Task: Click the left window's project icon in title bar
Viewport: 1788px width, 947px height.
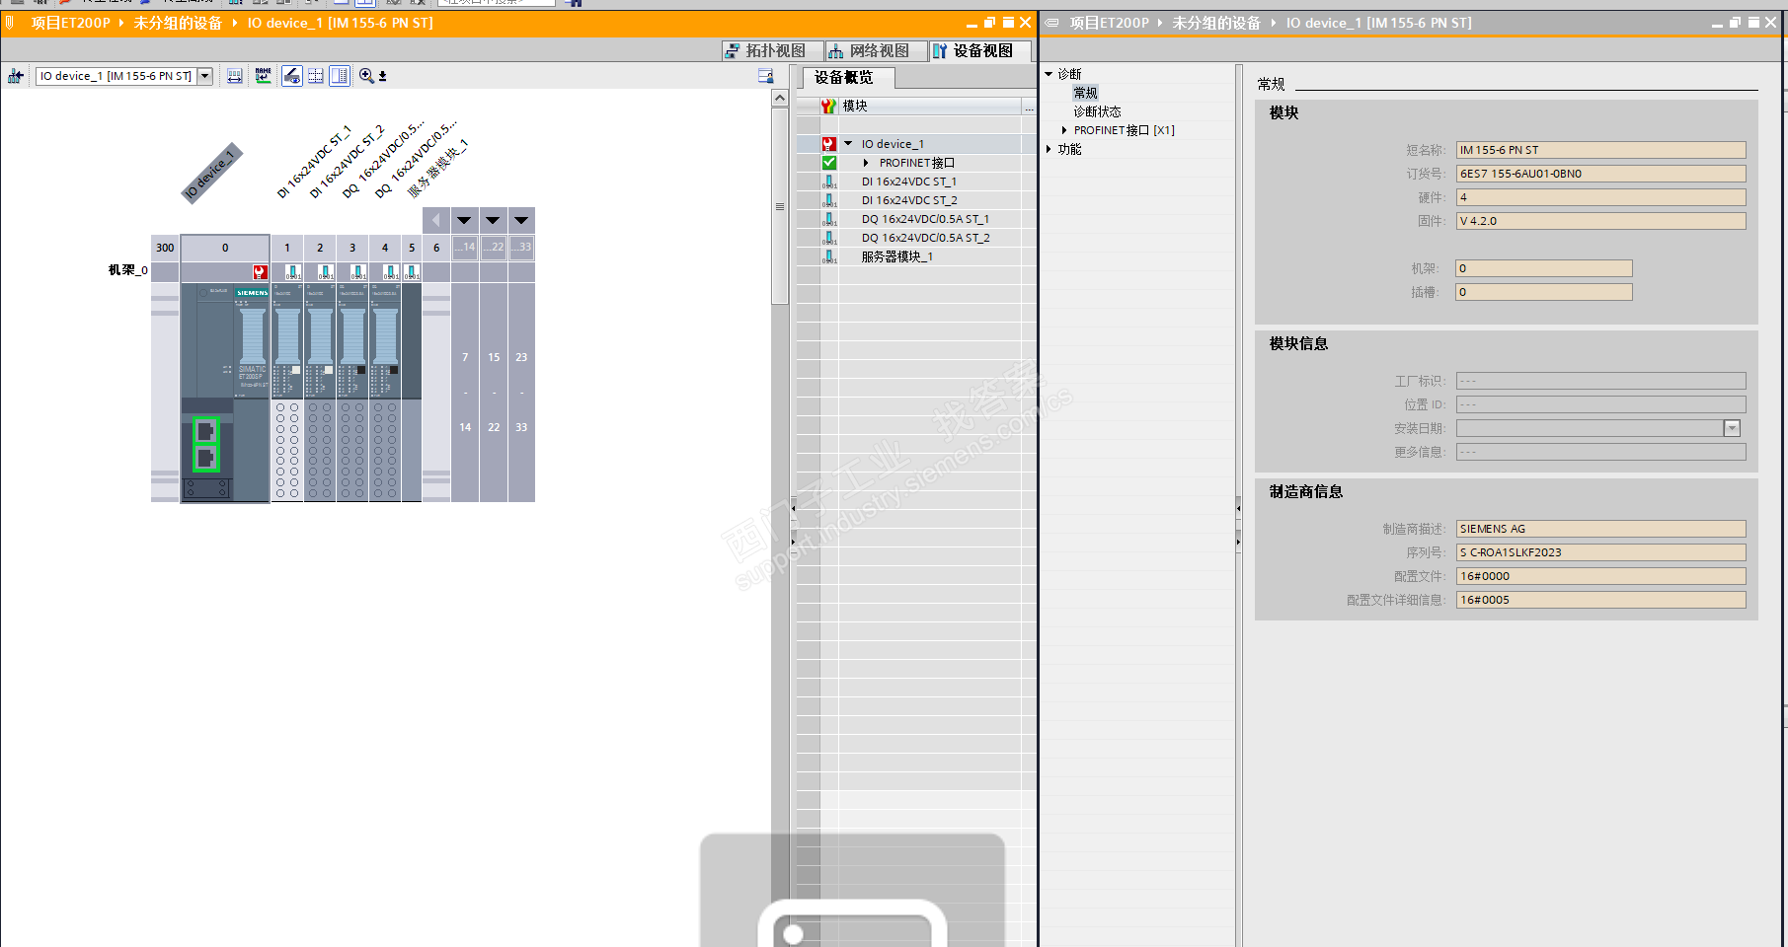Action: tap(10, 22)
